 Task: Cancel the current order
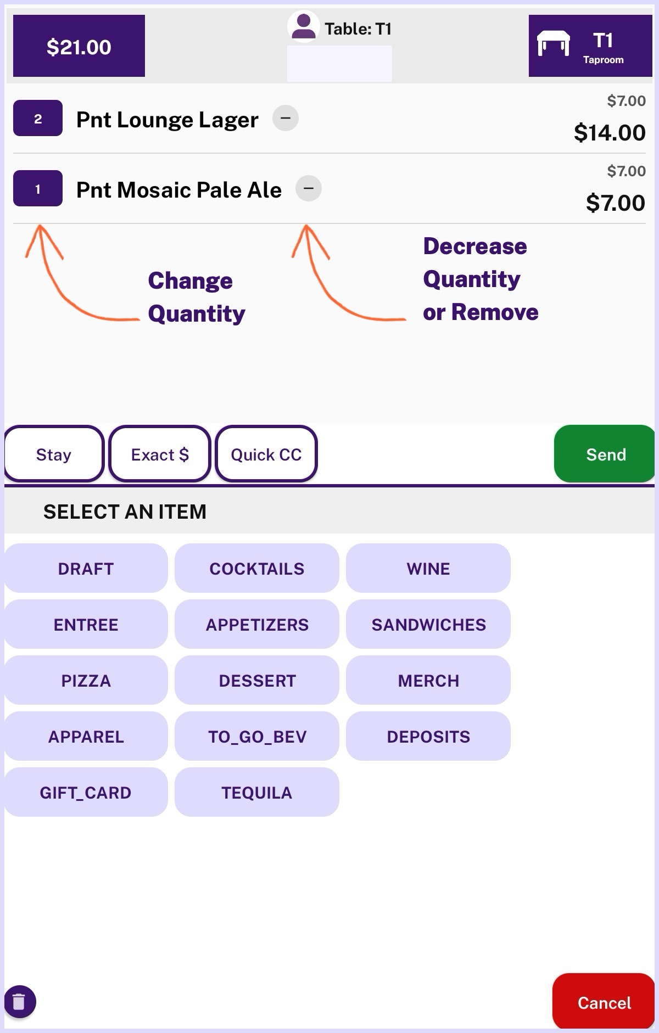pyautogui.click(x=604, y=1003)
